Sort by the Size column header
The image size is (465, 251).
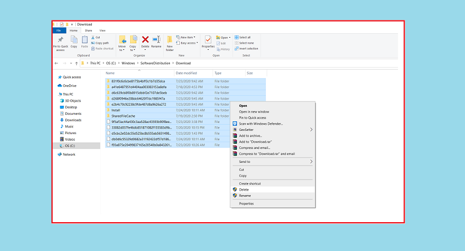point(250,73)
